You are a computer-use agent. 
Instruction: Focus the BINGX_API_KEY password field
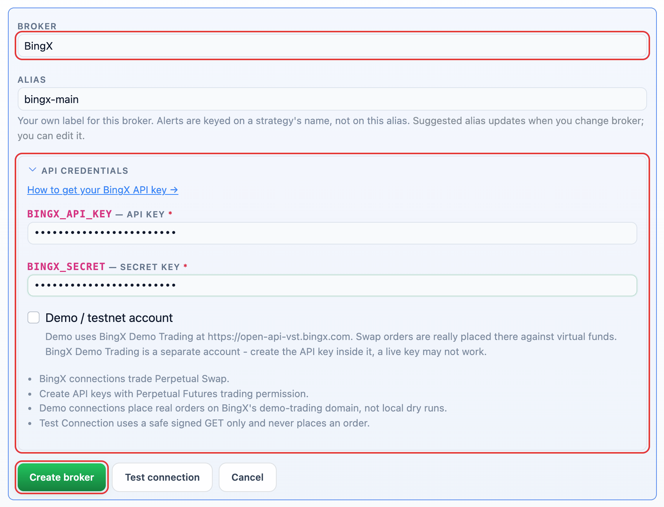pyautogui.click(x=332, y=233)
